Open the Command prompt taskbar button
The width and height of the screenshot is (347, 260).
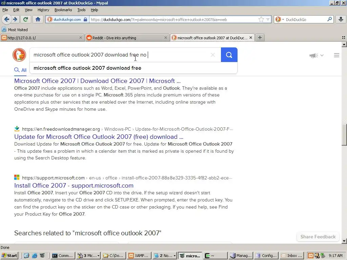[63, 256]
